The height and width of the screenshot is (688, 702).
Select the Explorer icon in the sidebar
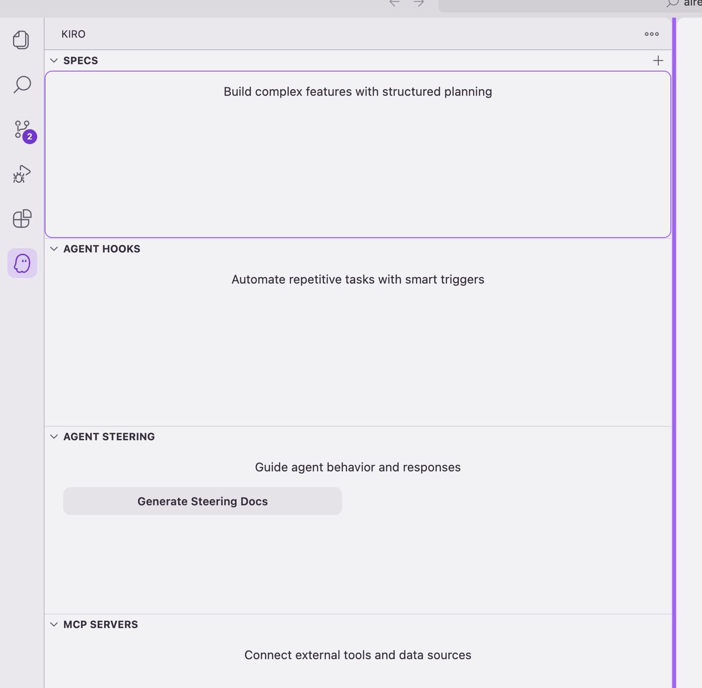coord(22,40)
